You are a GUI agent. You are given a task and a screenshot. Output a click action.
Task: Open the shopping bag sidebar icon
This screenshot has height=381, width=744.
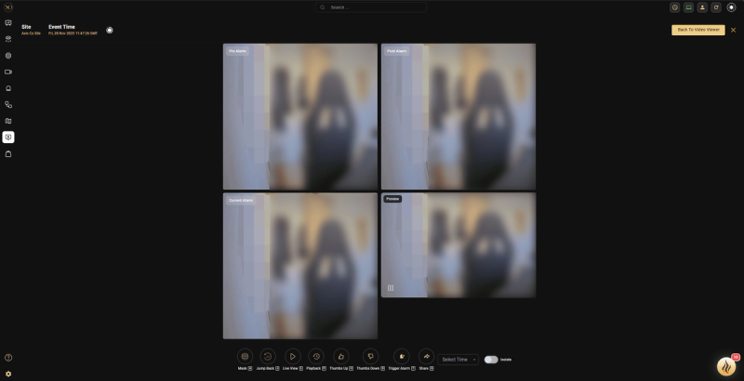coord(8,154)
